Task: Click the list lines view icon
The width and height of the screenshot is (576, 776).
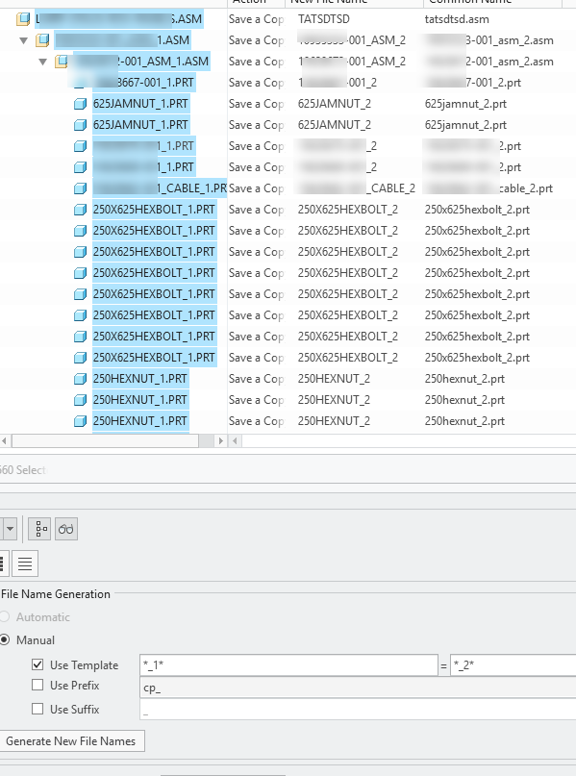Action: coord(25,563)
